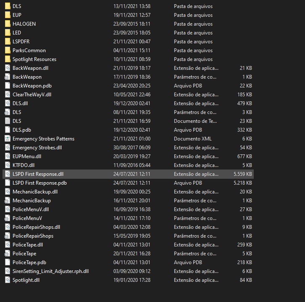305x302 pixels.
Task: Click the 479 KB size value
Action: pos(245,103)
